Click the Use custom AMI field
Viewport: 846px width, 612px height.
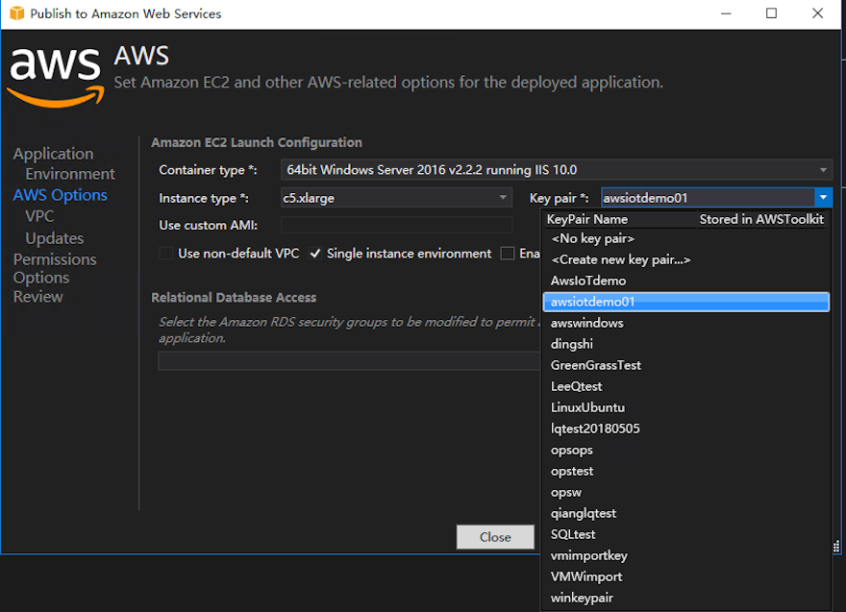pyautogui.click(x=396, y=225)
